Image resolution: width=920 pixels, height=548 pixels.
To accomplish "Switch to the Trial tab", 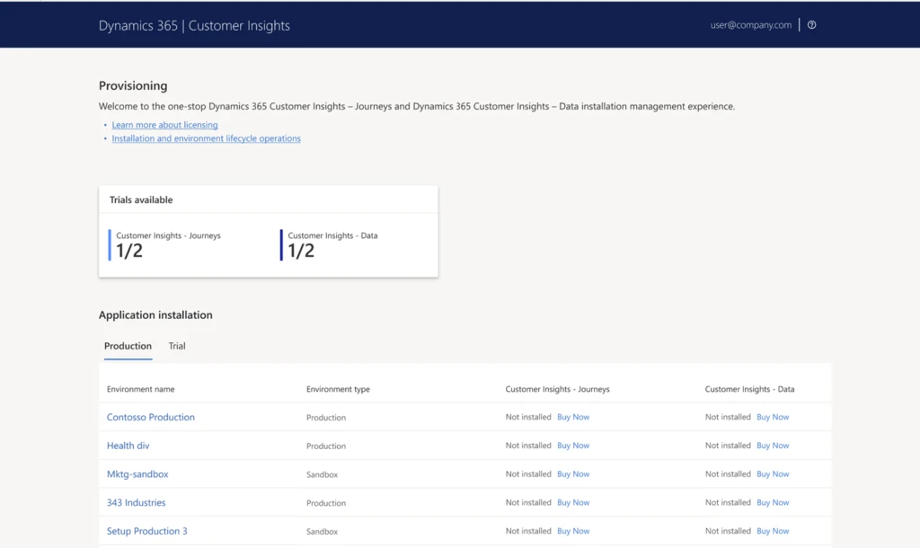I will point(177,346).
